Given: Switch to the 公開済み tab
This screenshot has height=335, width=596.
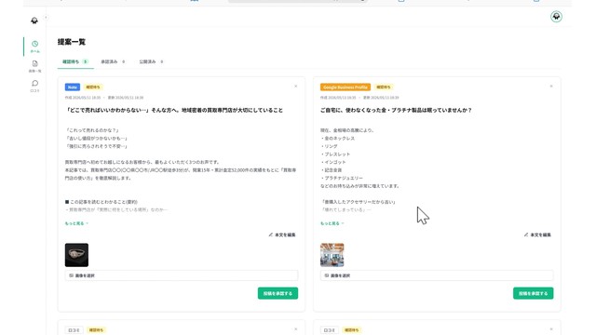Looking at the screenshot, I should (151, 61).
